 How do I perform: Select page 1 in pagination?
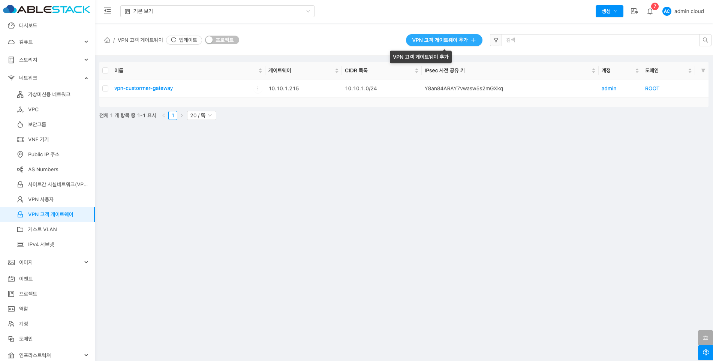click(x=173, y=115)
